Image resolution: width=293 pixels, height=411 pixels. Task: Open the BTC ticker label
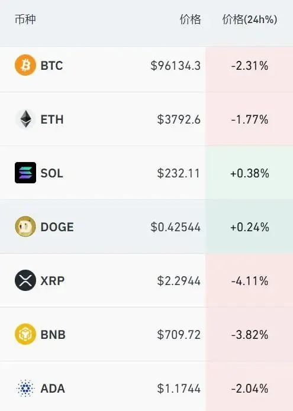(51, 66)
